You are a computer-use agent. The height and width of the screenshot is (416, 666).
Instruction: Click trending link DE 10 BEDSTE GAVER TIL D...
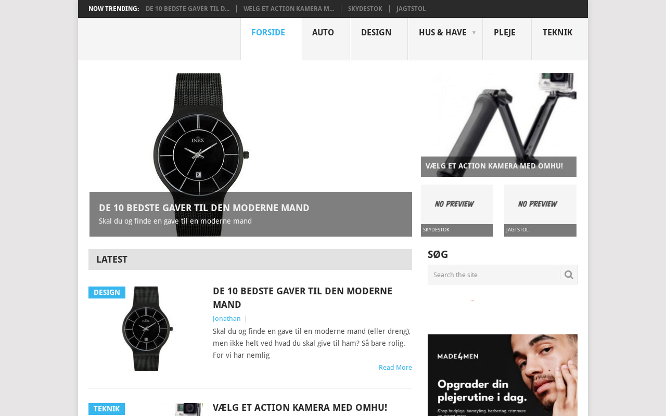(187, 9)
